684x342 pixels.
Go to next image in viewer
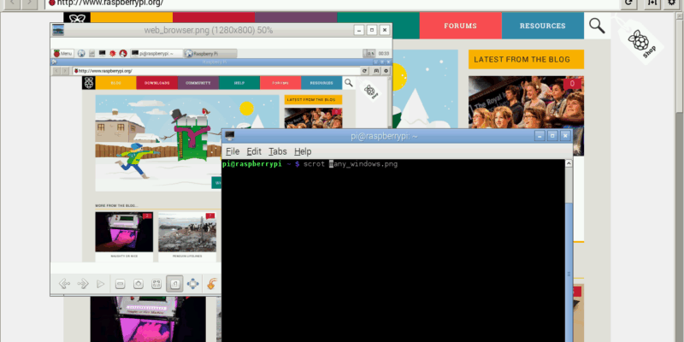coord(83,283)
